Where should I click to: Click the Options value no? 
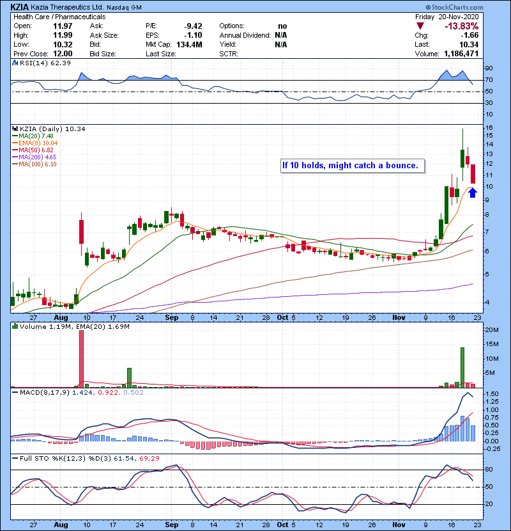tap(282, 26)
